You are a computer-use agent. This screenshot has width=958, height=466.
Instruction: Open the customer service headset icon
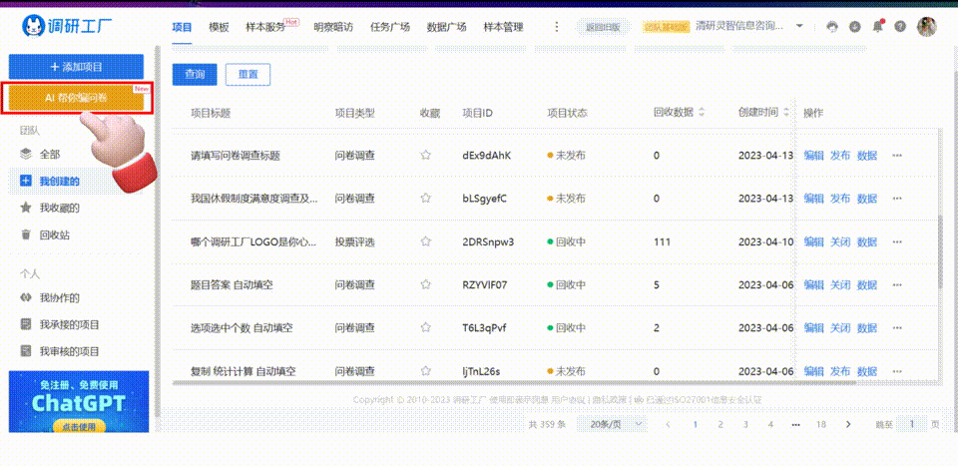[832, 27]
